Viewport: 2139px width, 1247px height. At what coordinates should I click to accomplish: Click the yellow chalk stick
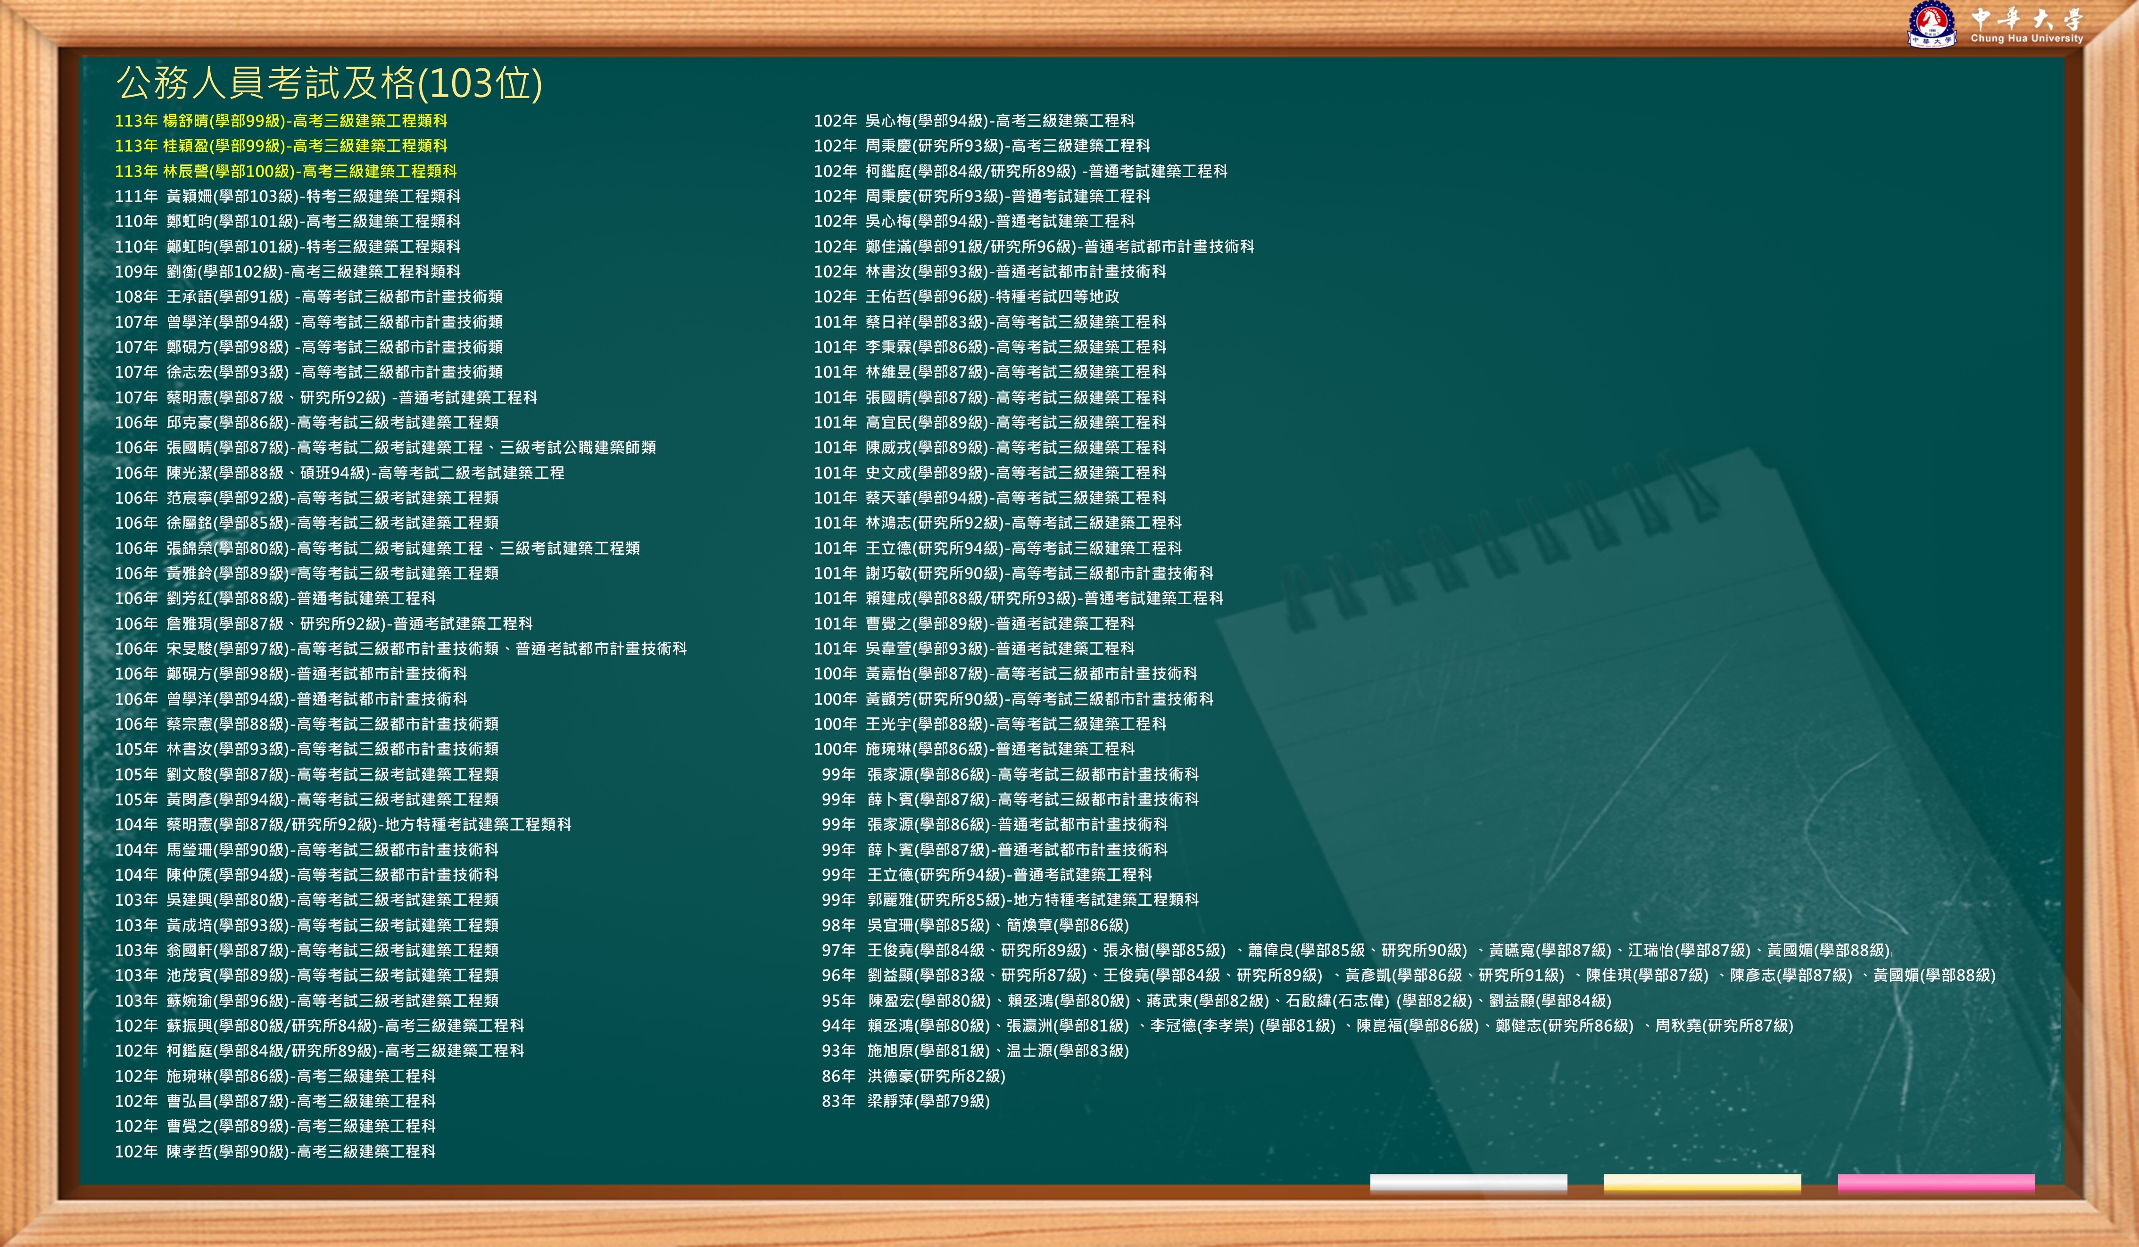pos(1702,1182)
